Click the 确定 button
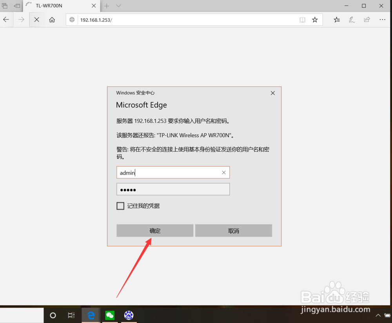The height and width of the screenshot is (323, 392). point(155,231)
